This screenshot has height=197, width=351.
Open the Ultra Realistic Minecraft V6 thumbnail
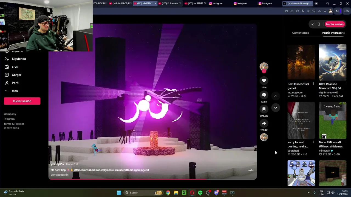(x=333, y=62)
